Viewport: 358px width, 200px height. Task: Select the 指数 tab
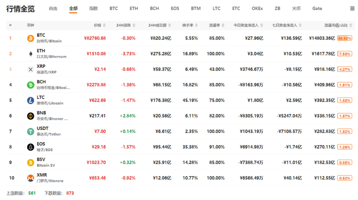coord(94,9)
